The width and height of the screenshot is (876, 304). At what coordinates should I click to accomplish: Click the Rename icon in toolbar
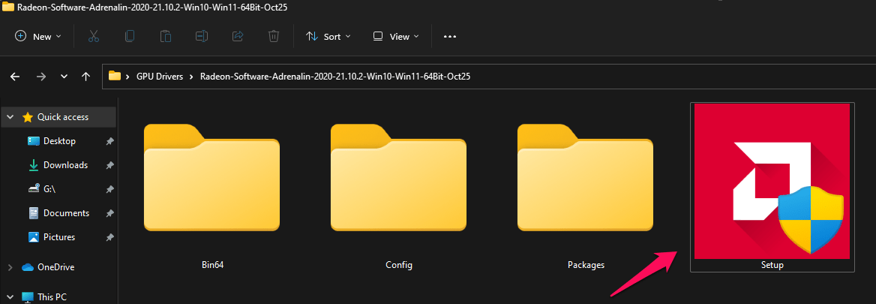(202, 36)
